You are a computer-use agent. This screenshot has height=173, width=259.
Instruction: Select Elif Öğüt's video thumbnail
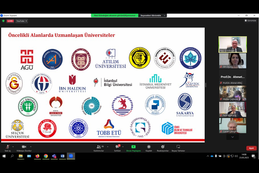[232, 61]
